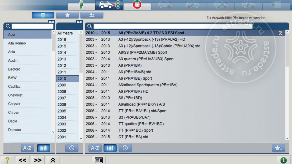Sort models alphabetically with A-Z

(95, 148)
